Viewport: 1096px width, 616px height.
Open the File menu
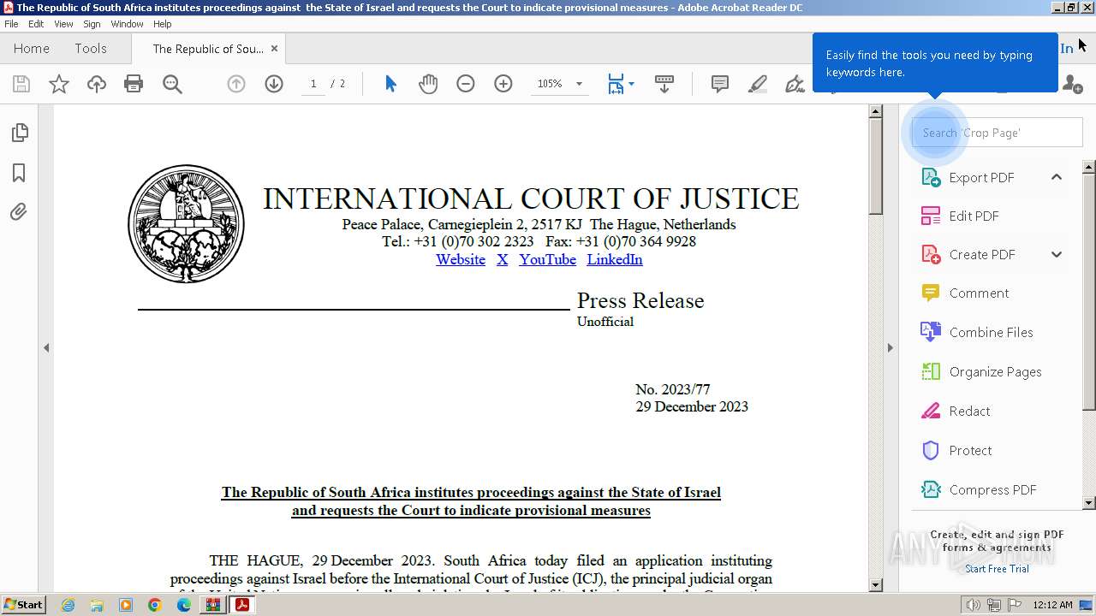click(x=11, y=24)
